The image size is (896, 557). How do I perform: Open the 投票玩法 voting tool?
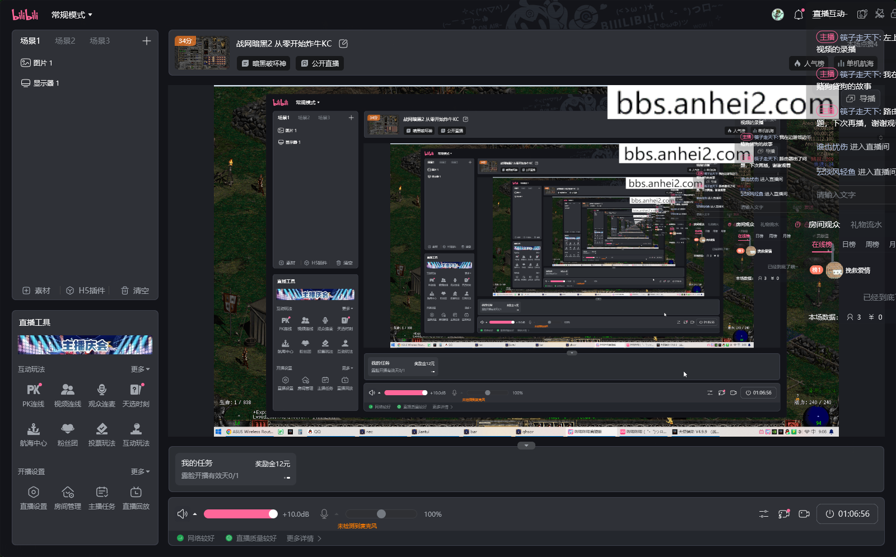tap(102, 435)
